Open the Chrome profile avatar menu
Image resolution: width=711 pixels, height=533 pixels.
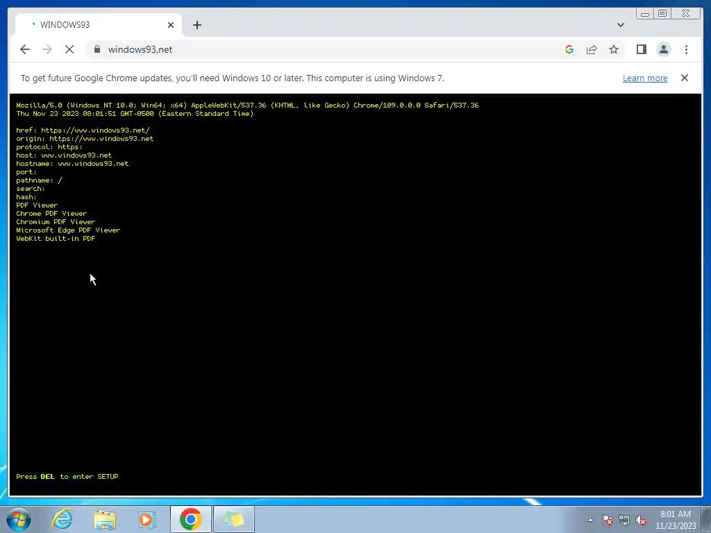coord(663,49)
